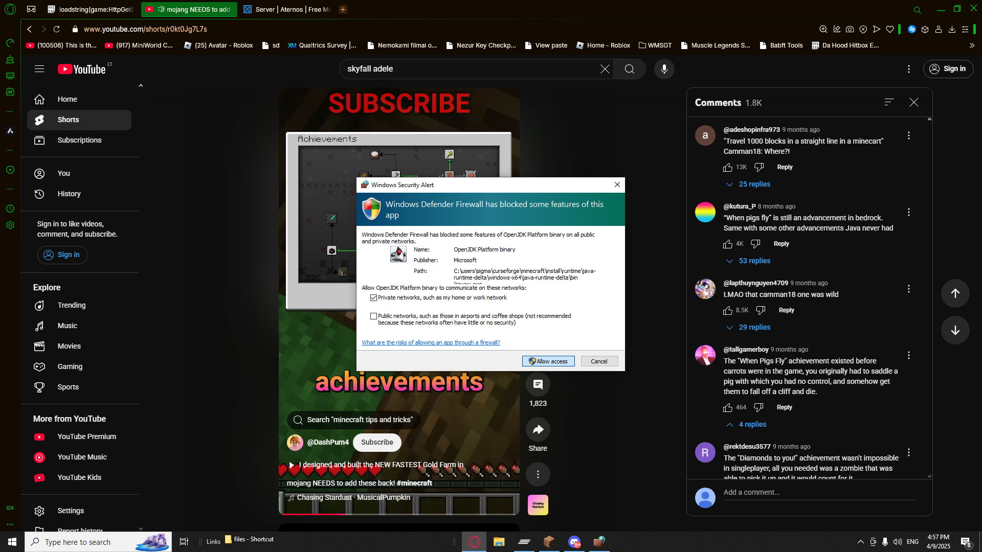Collapse 4 replies under @tallgamerboy comment
This screenshot has height=552, width=982.
click(x=746, y=424)
